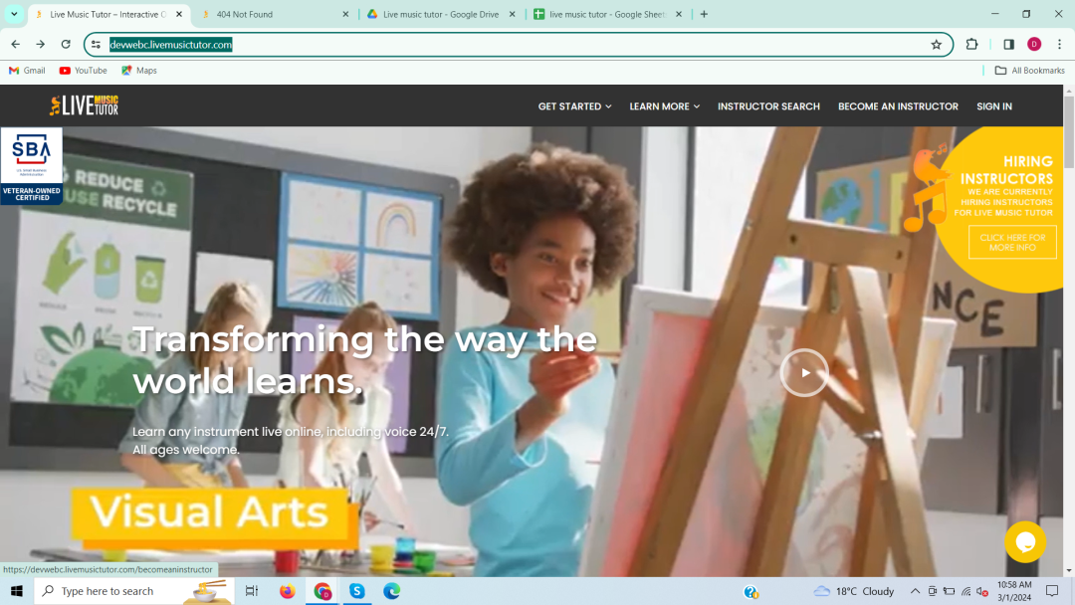
Task: Expand the Learn More dropdown menu
Action: pos(664,106)
